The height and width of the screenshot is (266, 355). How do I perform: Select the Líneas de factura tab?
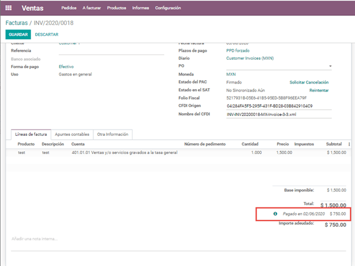tap(31, 135)
